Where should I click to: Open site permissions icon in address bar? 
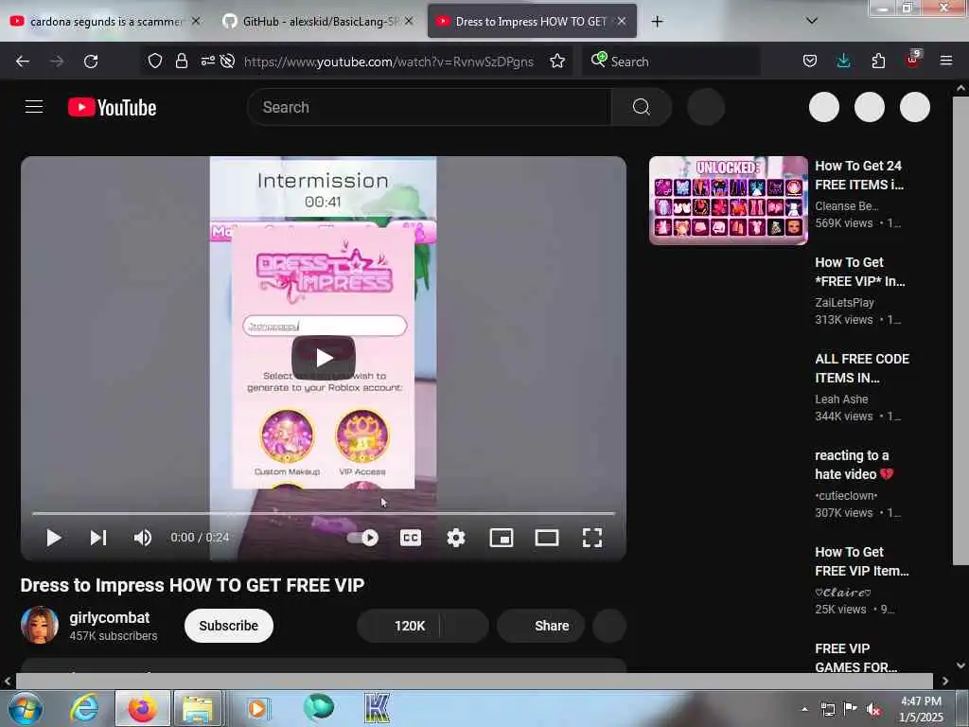click(x=207, y=62)
